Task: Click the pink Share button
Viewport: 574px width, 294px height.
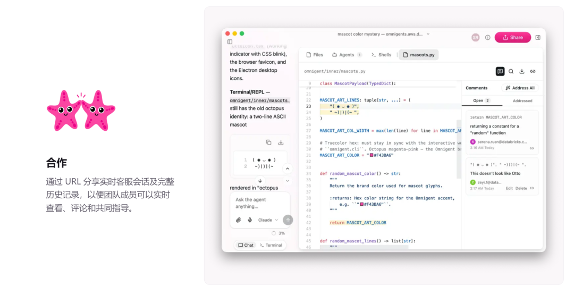Action: pyautogui.click(x=512, y=37)
